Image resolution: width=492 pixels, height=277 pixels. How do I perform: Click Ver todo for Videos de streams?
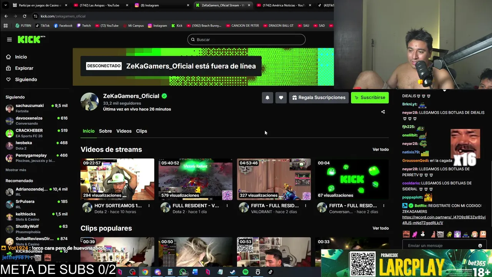(x=381, y=150)
